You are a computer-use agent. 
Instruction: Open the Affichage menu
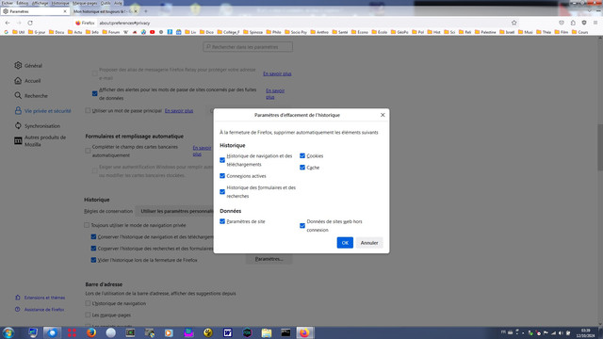40,3
